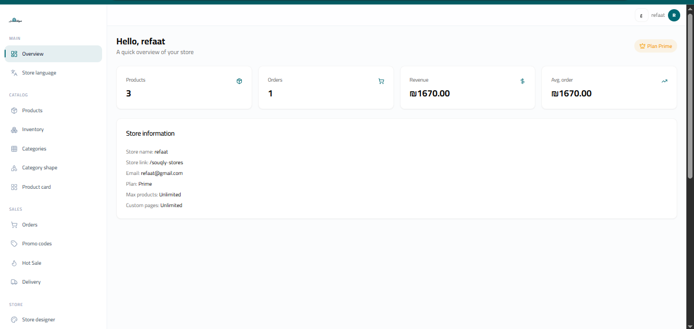Click the Categories table icon
This screenshot has width=694, height=329.
[x=14, y=149]
